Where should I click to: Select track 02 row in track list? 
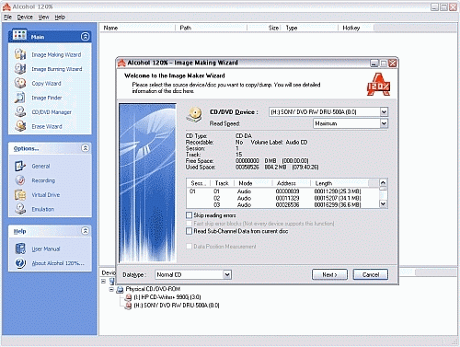click(x=282, y=198)
